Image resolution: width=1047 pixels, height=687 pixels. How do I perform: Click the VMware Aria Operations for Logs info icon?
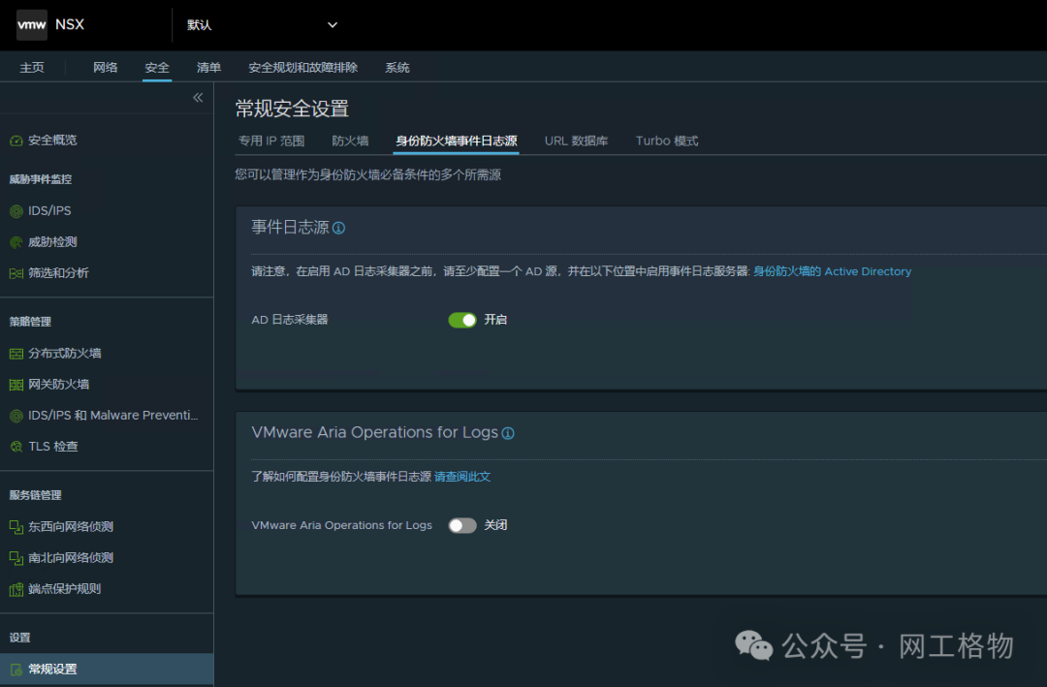coord(508,433)
